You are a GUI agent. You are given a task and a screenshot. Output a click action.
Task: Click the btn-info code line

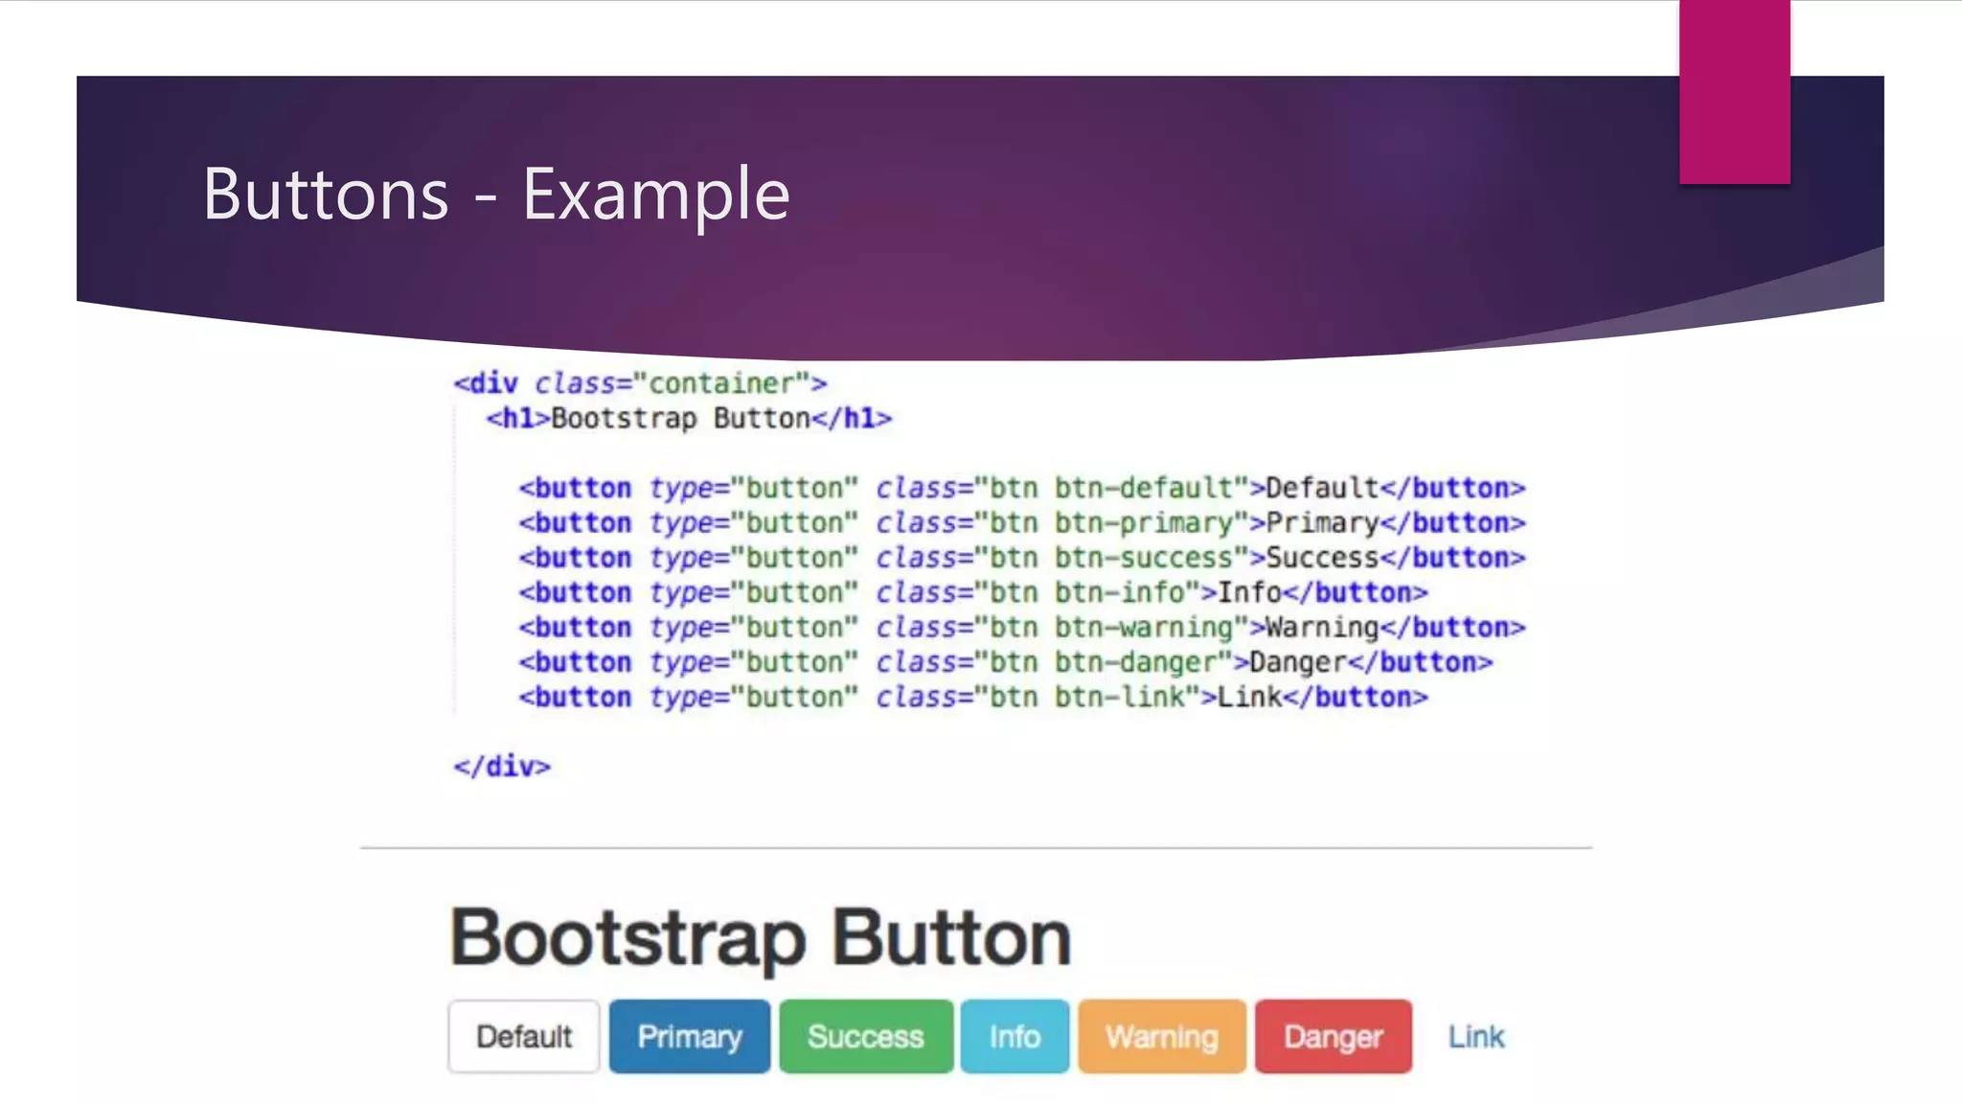click(973, 592)
